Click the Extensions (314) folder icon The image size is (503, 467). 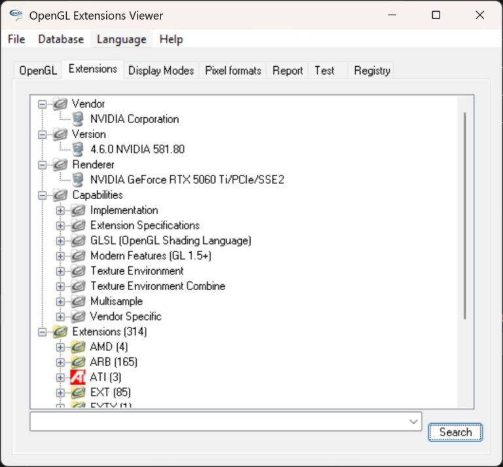60,331
